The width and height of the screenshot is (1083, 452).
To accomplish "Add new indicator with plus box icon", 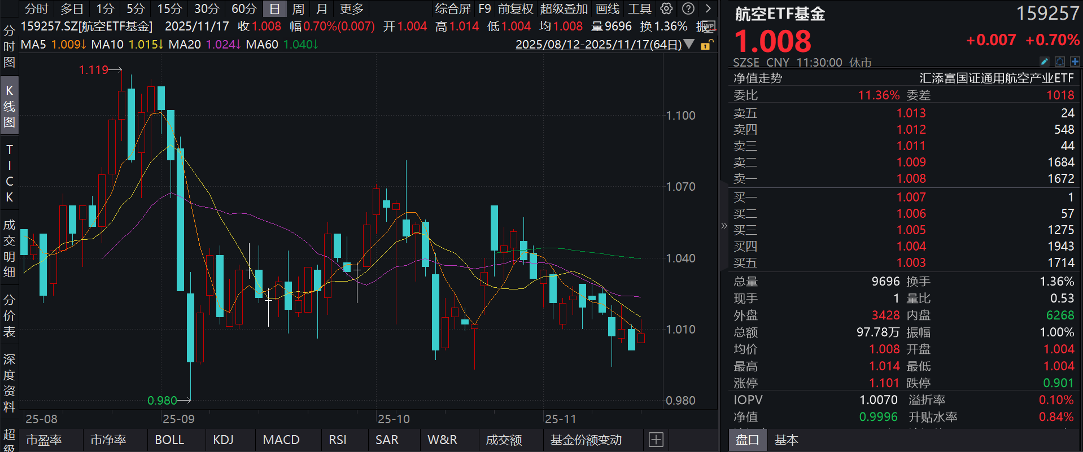I will tap(656, 440).
